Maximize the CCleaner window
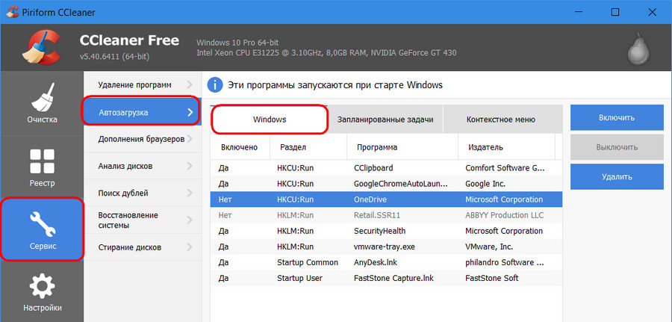The image size is (672, 322). (x=615, y=12)
